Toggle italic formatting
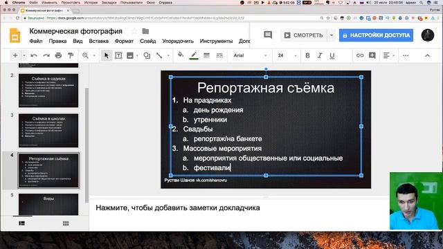 click(320, 55)
